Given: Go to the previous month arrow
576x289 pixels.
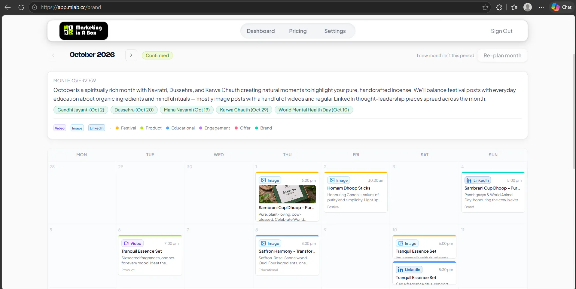Looking at the screenshot, I should (x=53, y=55).
